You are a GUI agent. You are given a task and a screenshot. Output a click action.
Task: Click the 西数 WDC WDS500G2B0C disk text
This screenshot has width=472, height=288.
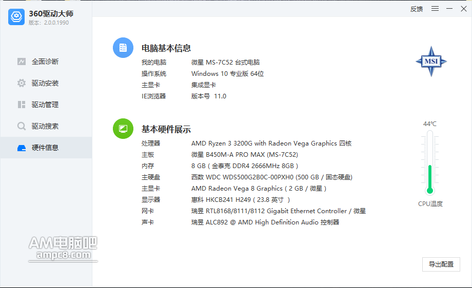tap(272, 177)
